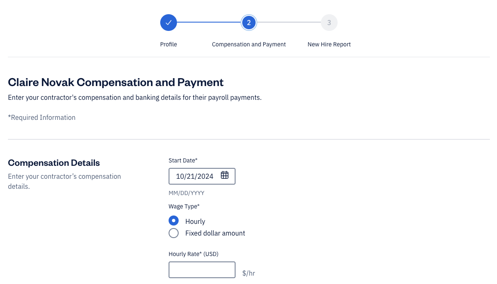The image size is (497, 284).
Task: Click the Compensation and Payment step label
Action: pos(249,44)
